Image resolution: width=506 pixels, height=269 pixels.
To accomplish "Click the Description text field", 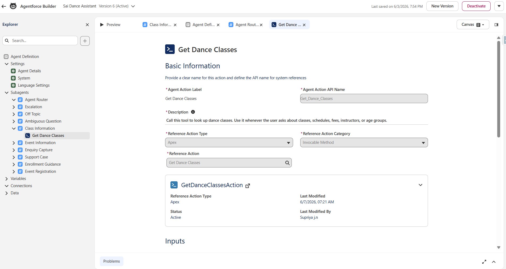I will (297, 120).
